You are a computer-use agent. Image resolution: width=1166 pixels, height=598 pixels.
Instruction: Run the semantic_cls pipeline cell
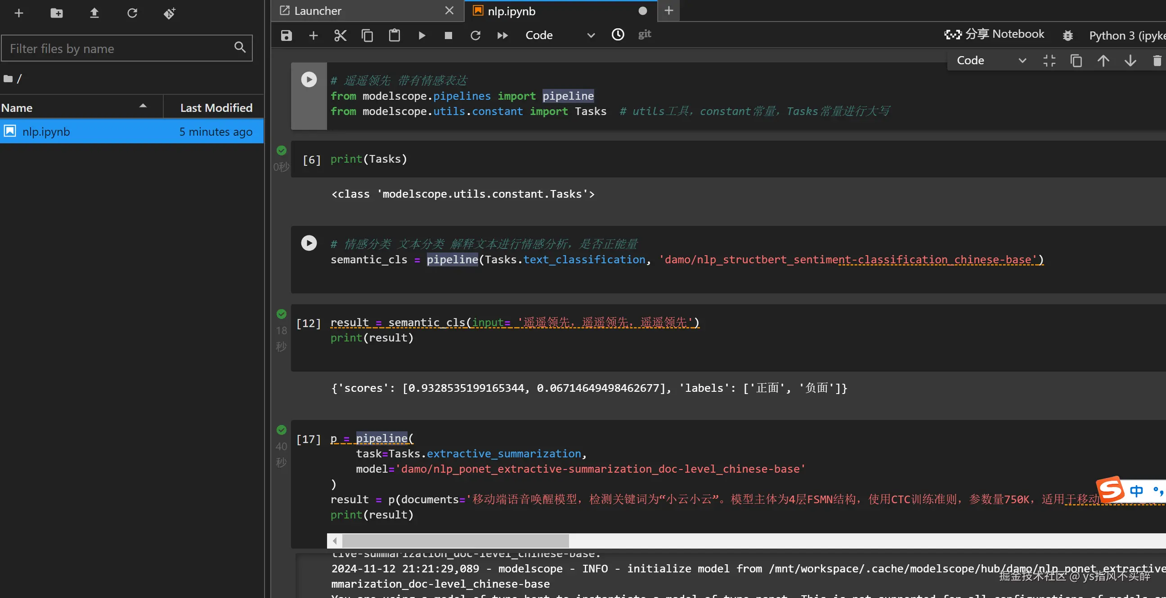tap(309, 243)
